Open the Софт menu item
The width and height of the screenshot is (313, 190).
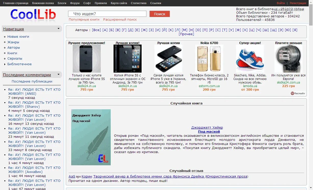click(x=87, y=3)
